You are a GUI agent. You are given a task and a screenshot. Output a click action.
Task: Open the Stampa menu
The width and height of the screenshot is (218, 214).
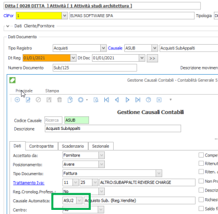click(52, 91)
